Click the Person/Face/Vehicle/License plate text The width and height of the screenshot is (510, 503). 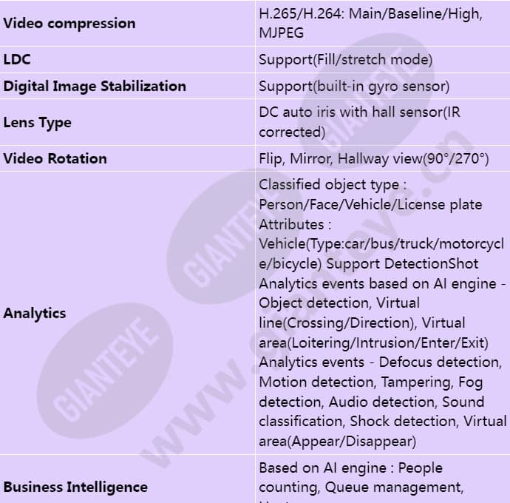370,205
